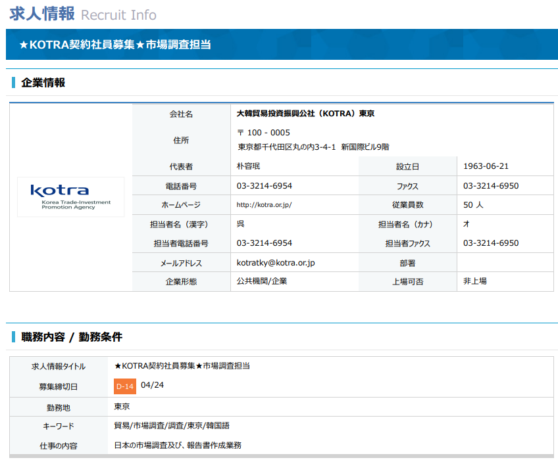This screenshot has height=460, width=558.
Task: Click the blue ★KOTRA契約社員募集 banner title
Action: 115,45
